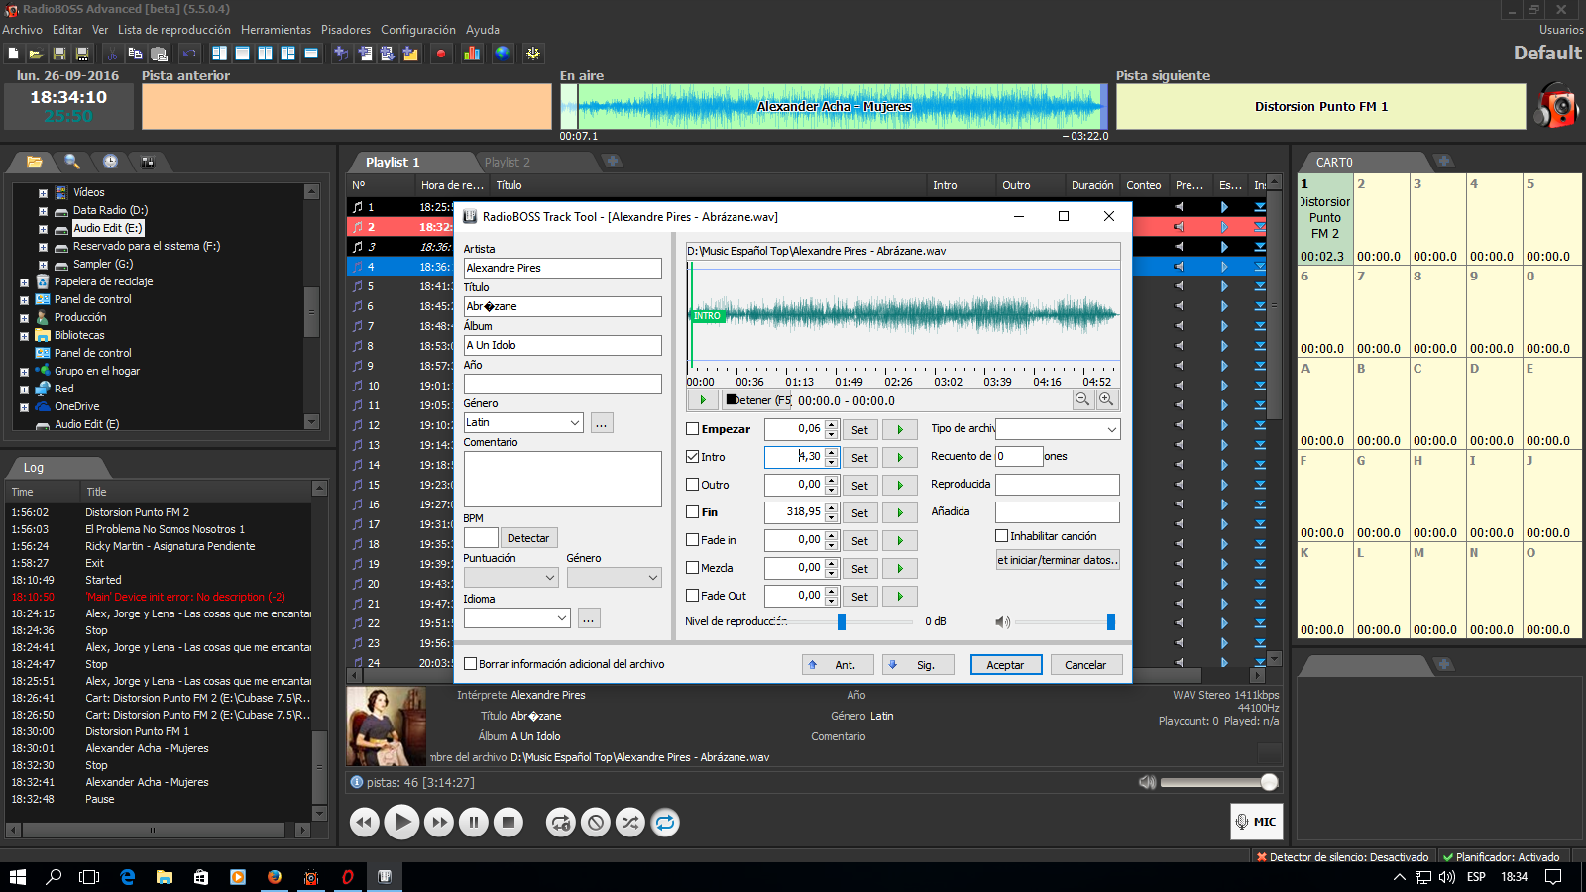1586x892 pixels.
Task: Adjust the Track Tool volume slider handle
Action: [1111, 622]
